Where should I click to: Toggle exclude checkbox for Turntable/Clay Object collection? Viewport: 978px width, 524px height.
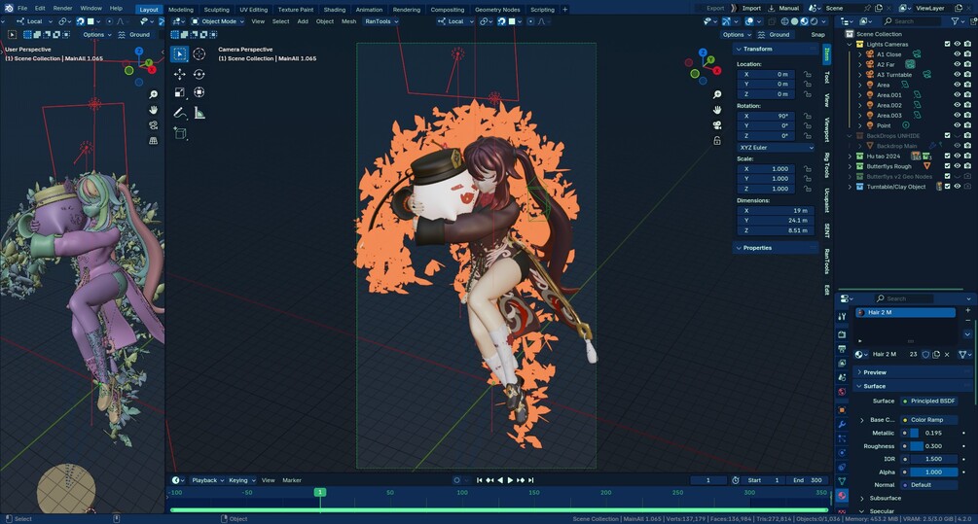[947, 187]
